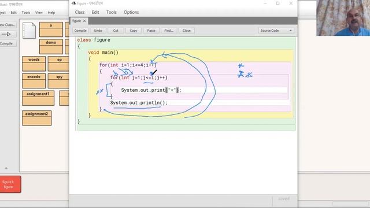Minimize the figure editor window

(265, 3)
